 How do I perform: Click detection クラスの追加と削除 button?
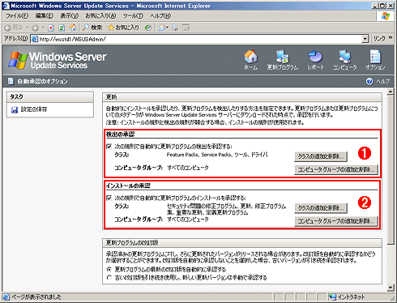coord(321,156)
